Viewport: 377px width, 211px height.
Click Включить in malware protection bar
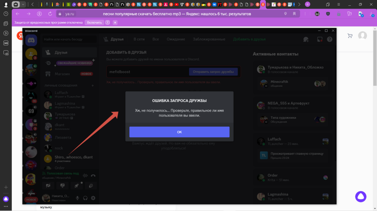(x=95, y=23)
